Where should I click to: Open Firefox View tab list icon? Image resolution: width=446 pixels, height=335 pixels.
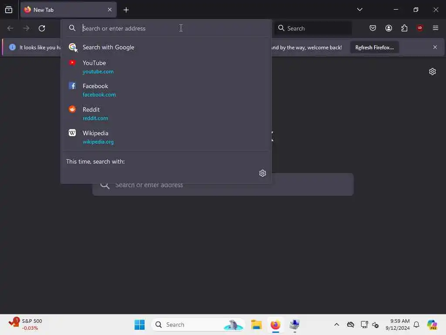(x=9, y=10)
